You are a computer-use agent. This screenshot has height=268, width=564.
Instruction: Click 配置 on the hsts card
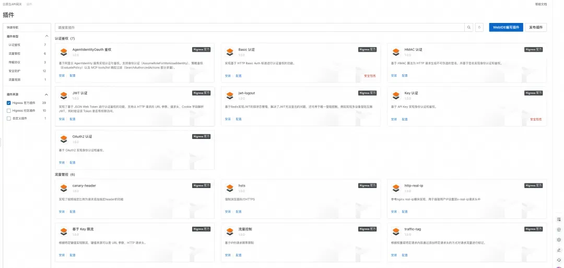click(239, 212)
